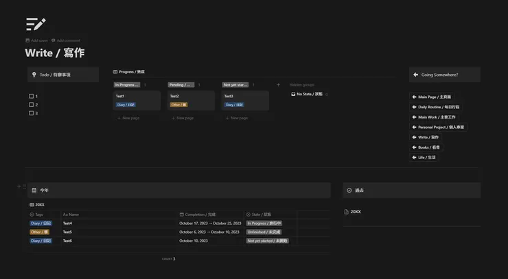Click Unfinished state in Test5 row
Screen dimensions: 508x279
tap(264, 232)
